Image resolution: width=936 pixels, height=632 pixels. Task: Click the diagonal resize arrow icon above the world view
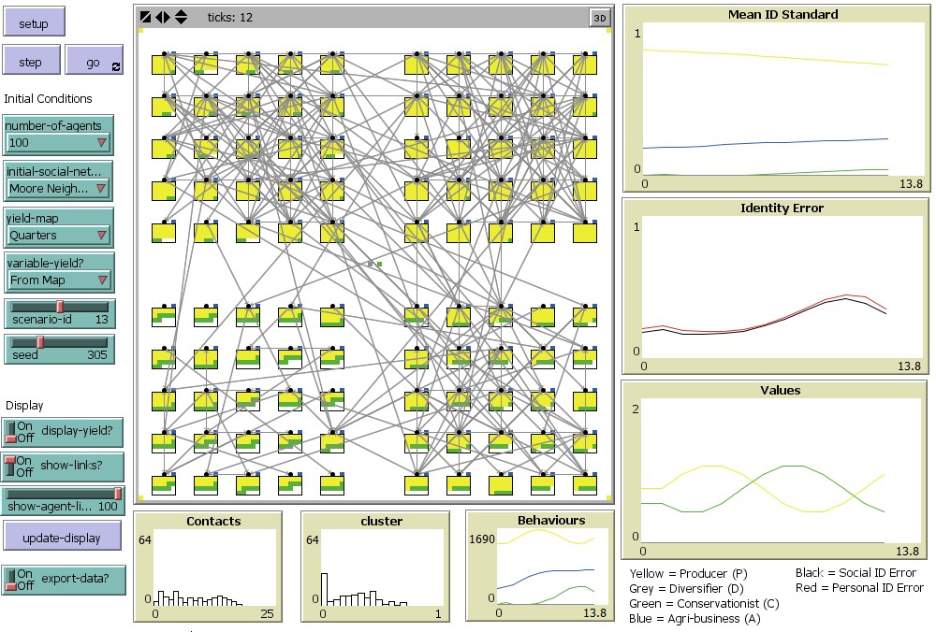pyautogui.click(x=145, y=15)
